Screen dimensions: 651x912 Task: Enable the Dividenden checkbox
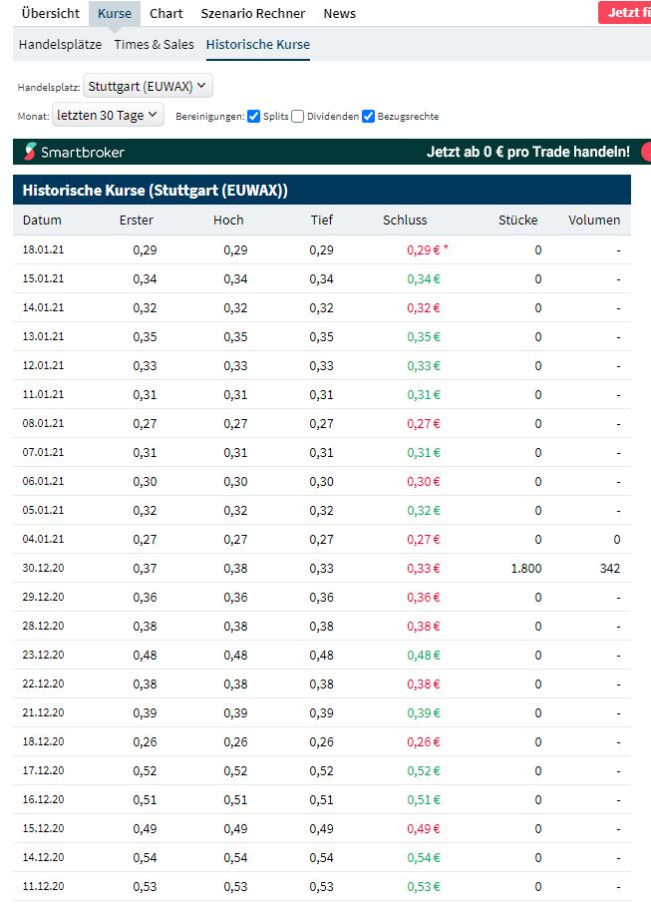pyautogui.click(x=299, y=117)
